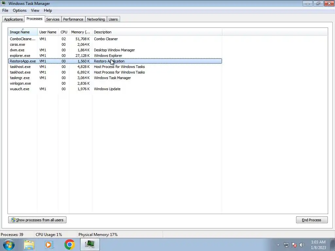Select the Processes tab

point(34,19)
